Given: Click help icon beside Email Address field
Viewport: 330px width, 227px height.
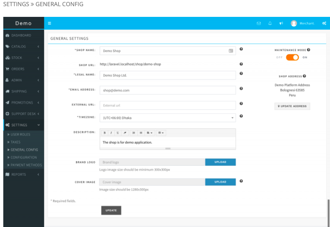Looking at the screenshot, I should click(x=241, y=88).
